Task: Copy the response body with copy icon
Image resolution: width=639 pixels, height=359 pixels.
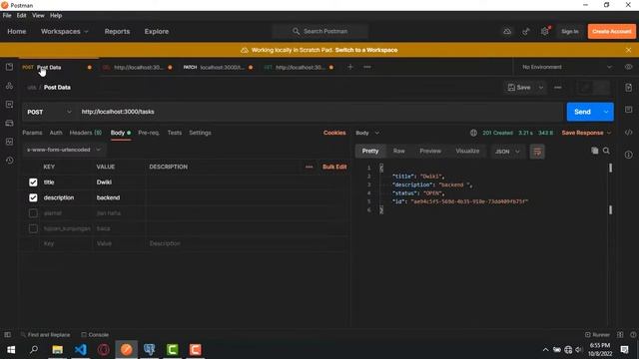Action: [595, 151]
